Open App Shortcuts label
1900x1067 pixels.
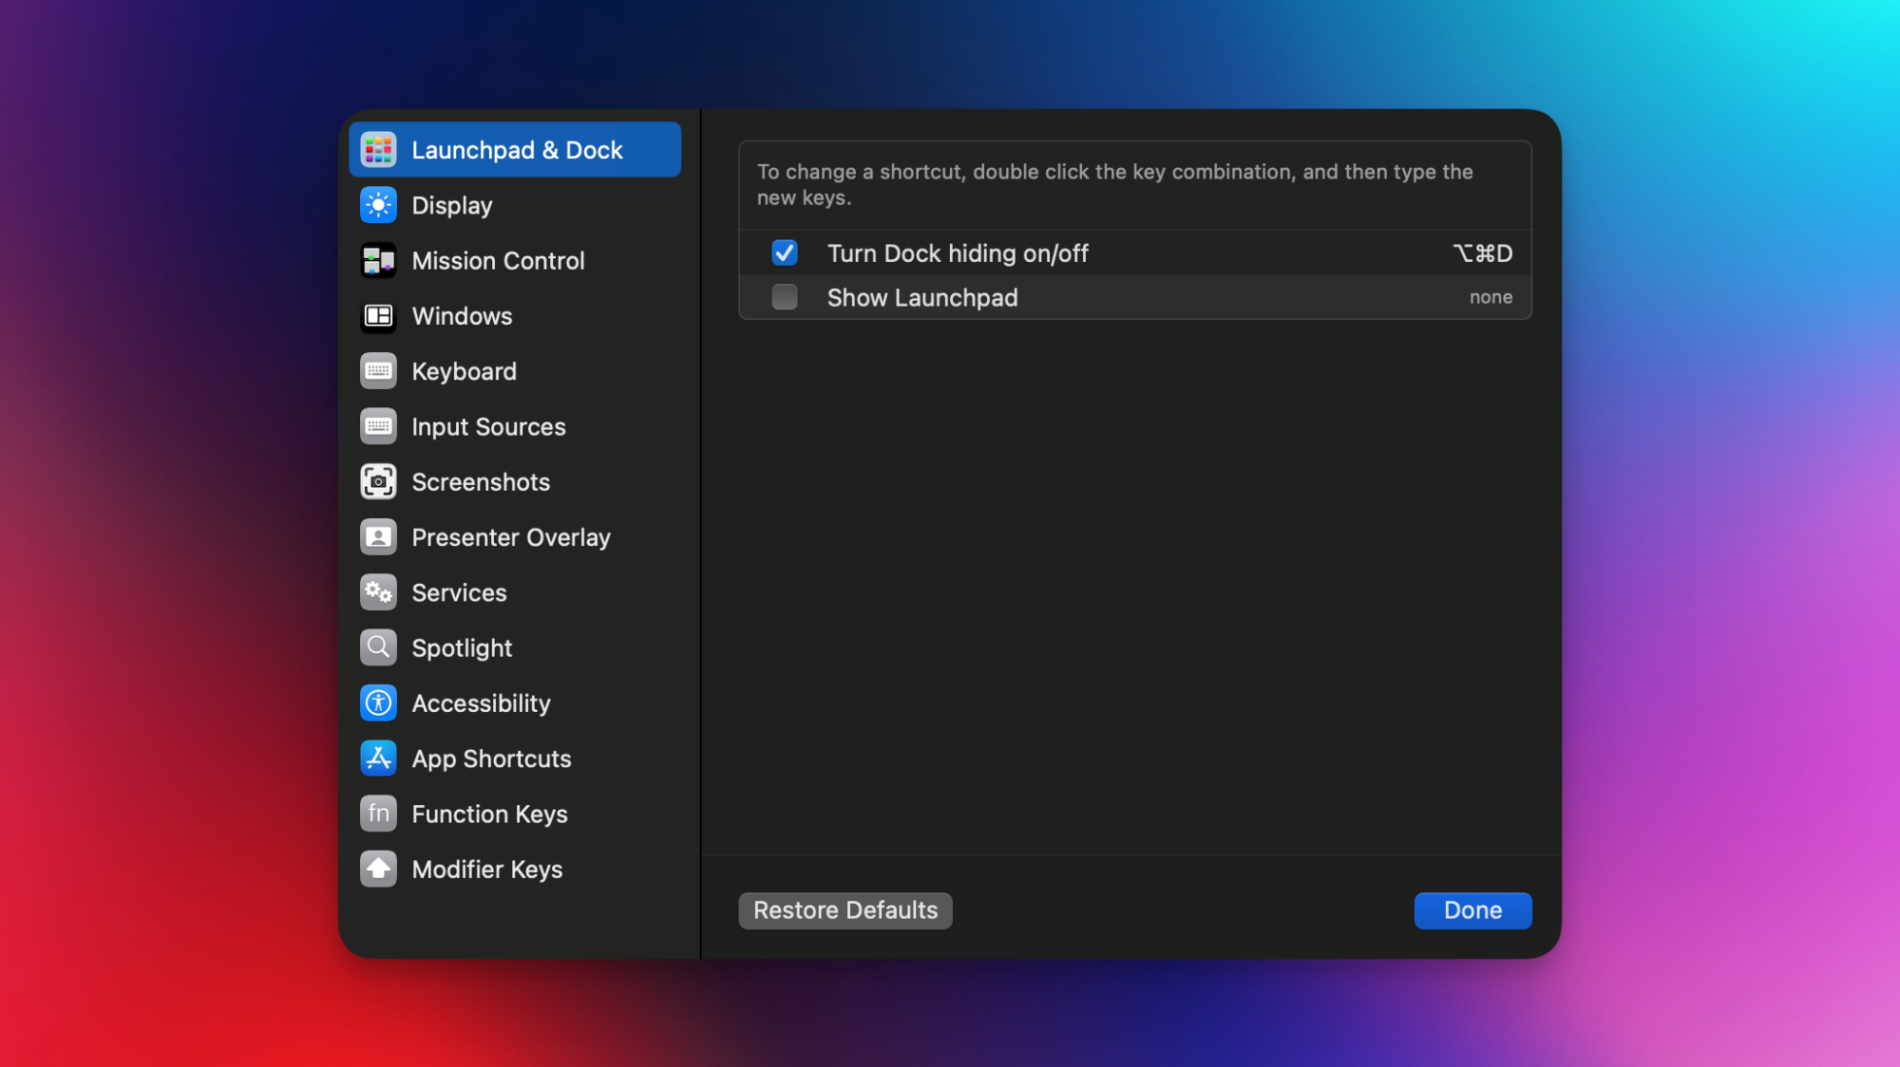(491, 758)
